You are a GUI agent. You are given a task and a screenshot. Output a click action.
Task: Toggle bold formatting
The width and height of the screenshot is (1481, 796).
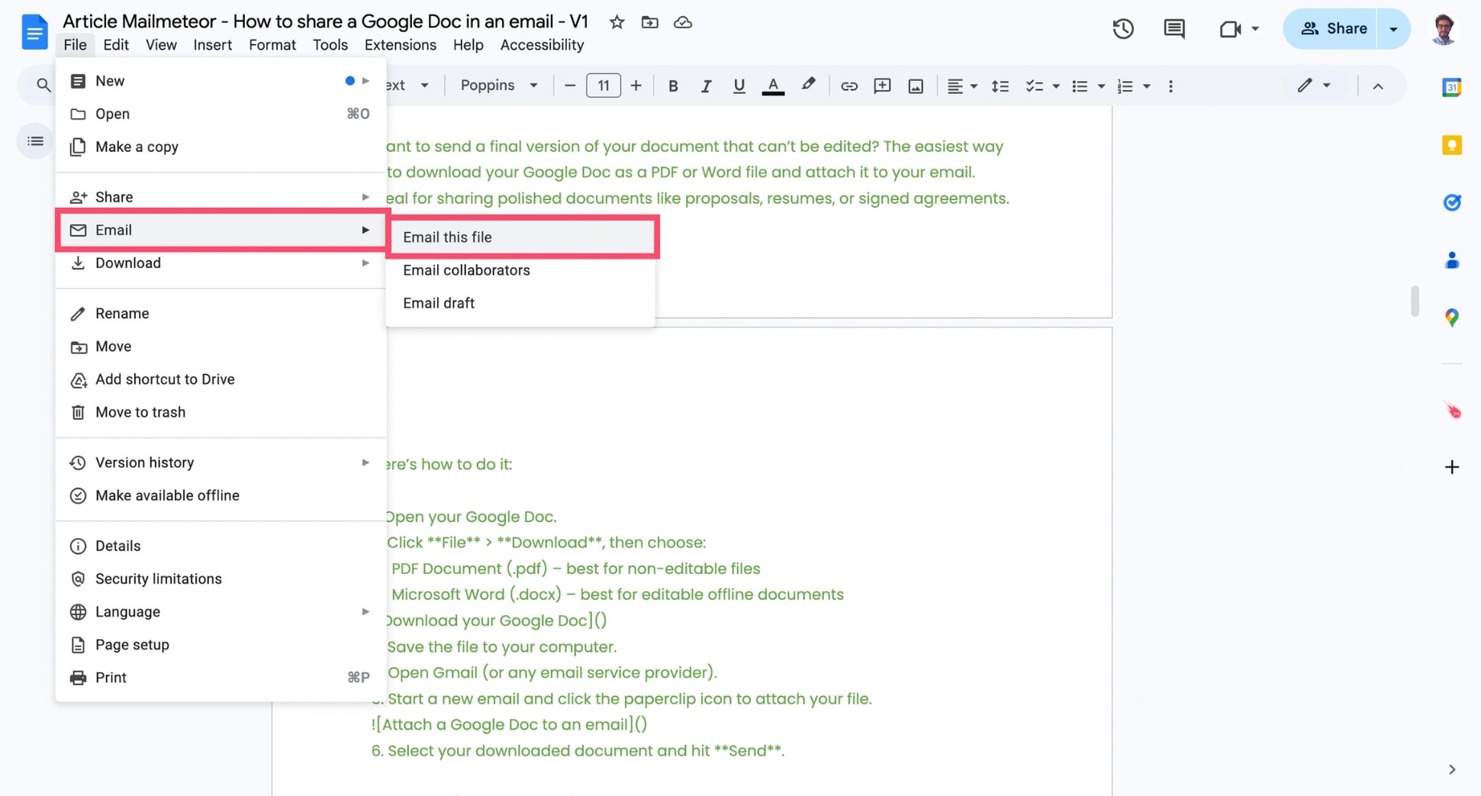tap(673, 85)
